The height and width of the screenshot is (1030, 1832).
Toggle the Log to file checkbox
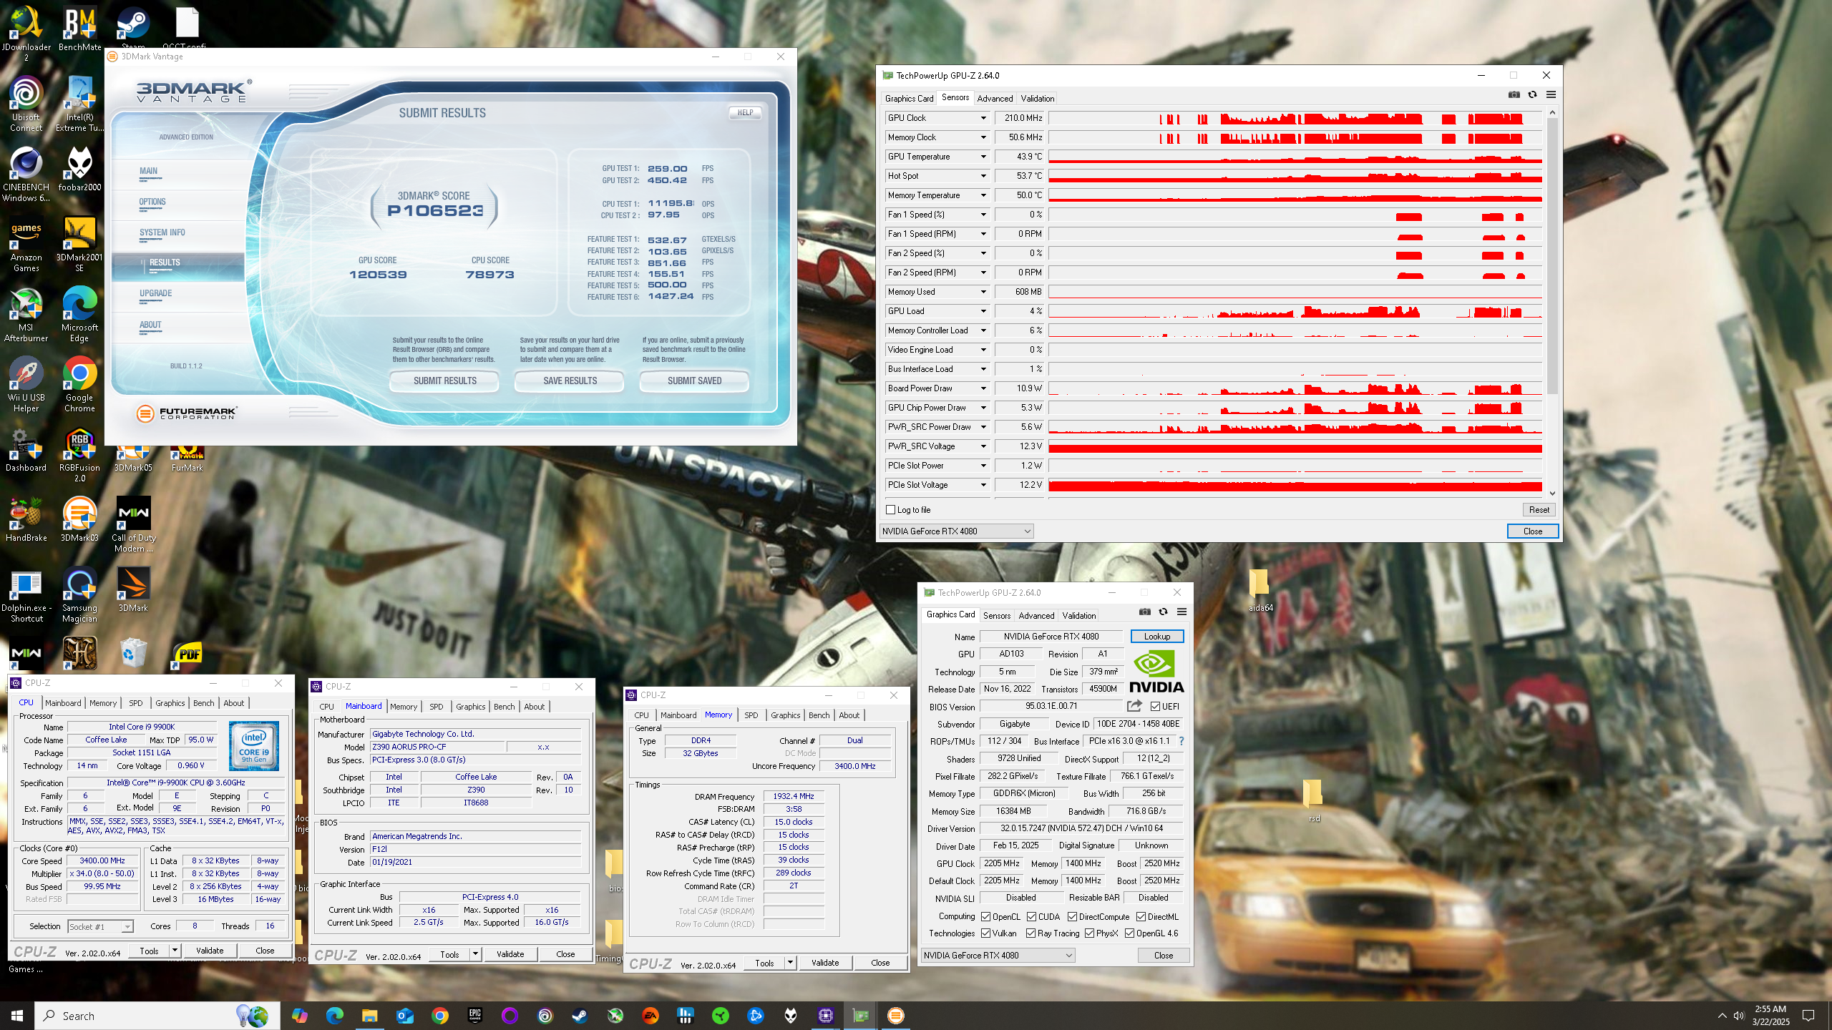point(891,510)
